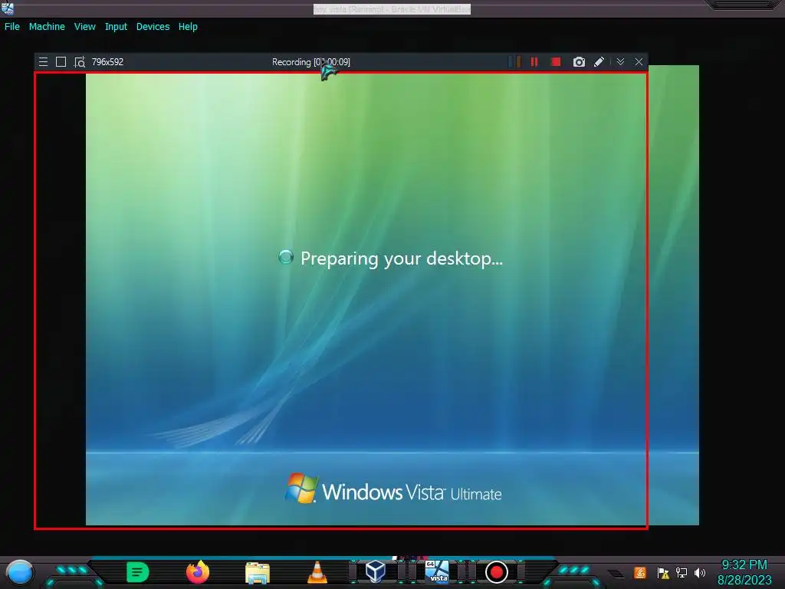Click the Recording timer text
This screenshot has height=589, width=785.
pos(311,62)
